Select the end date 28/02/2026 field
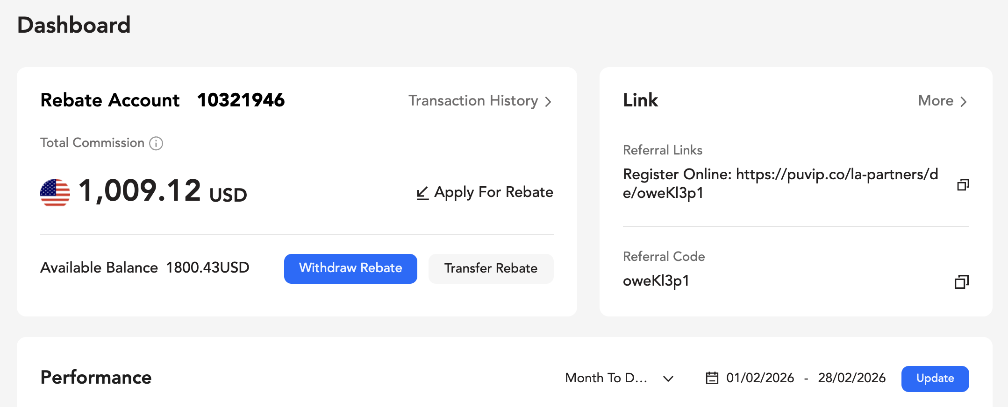Screen dimensions: 1008x407 [x=852, y=378]
